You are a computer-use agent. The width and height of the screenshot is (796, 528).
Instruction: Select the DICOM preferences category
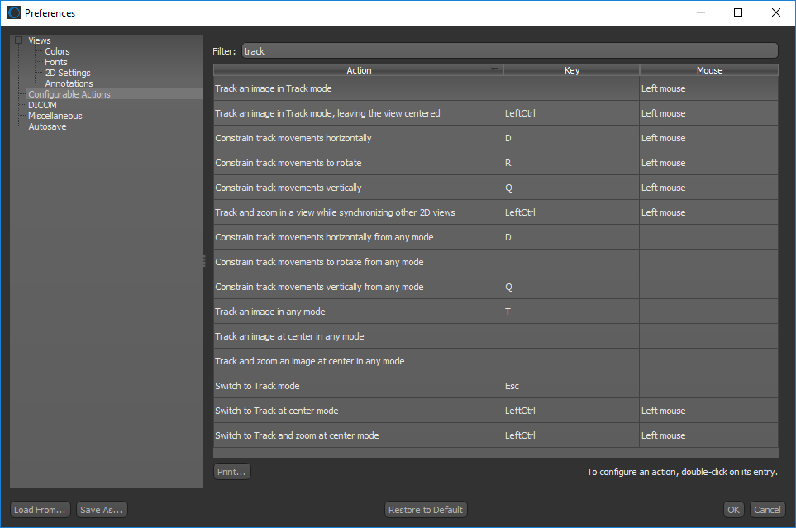click(42, 105)
